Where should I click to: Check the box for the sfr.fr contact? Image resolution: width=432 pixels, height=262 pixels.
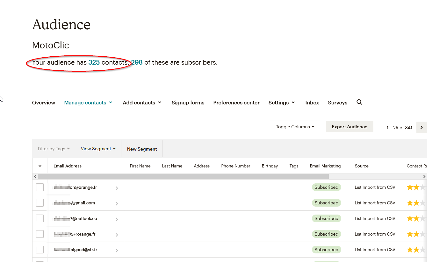40,250
